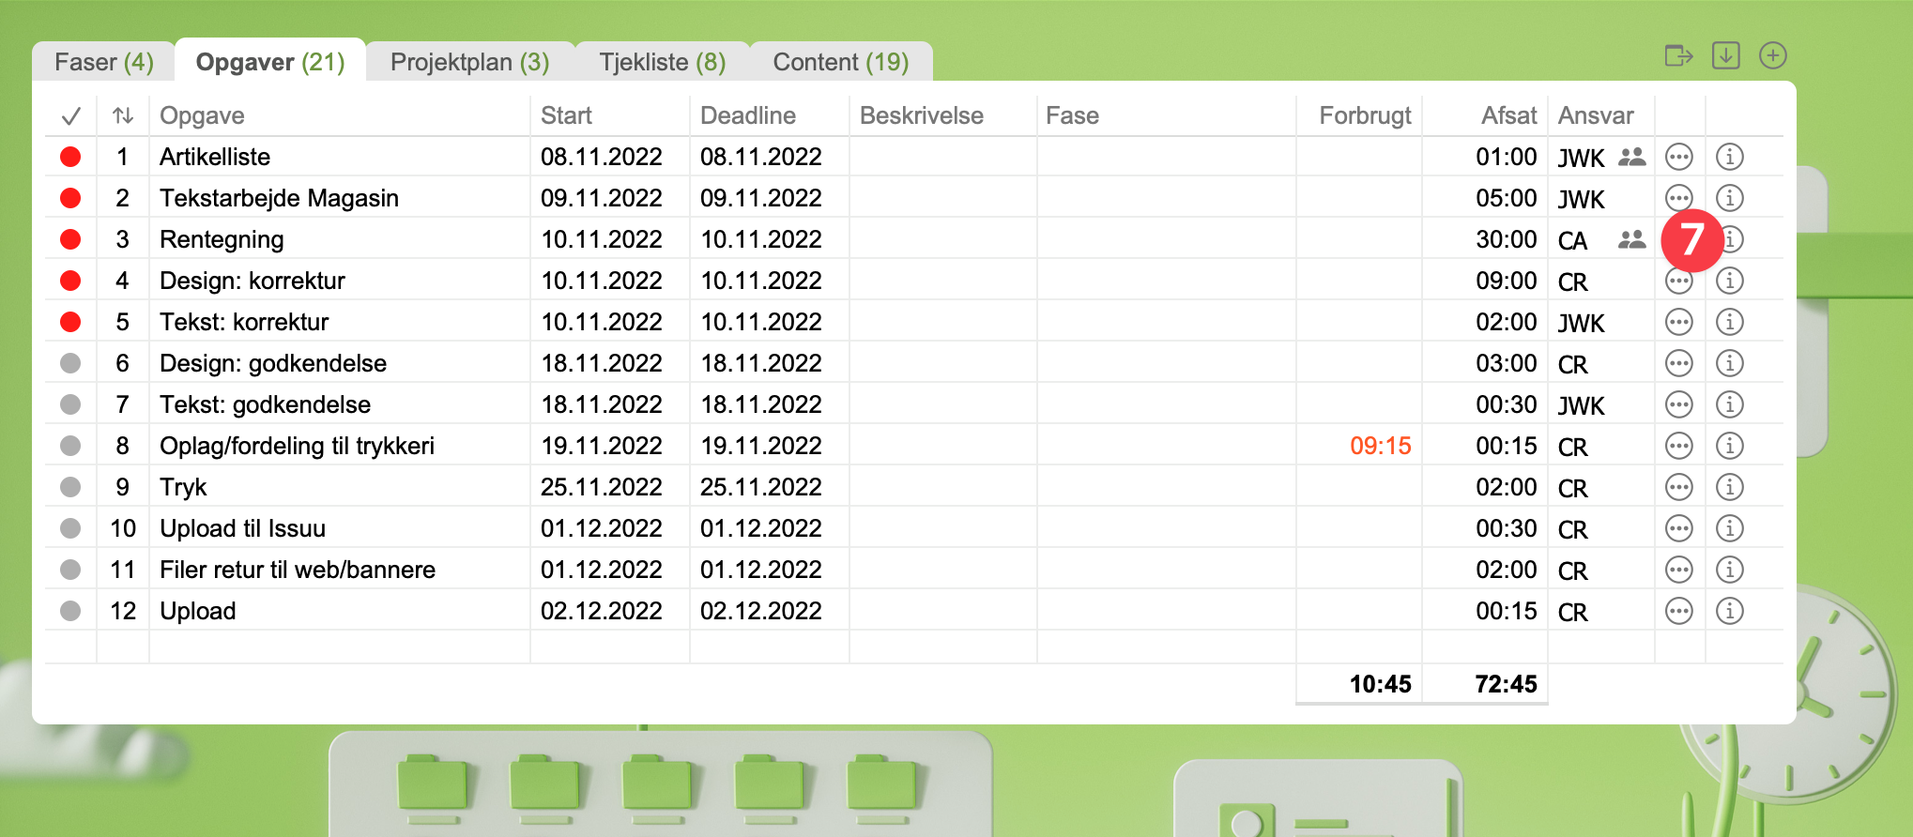Expand the options menu for Filer retur til web/bannere
The image size is (1913, 837).
tap(1678, 570)
